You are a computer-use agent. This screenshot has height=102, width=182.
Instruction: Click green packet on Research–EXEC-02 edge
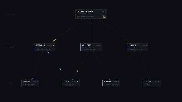60,69
